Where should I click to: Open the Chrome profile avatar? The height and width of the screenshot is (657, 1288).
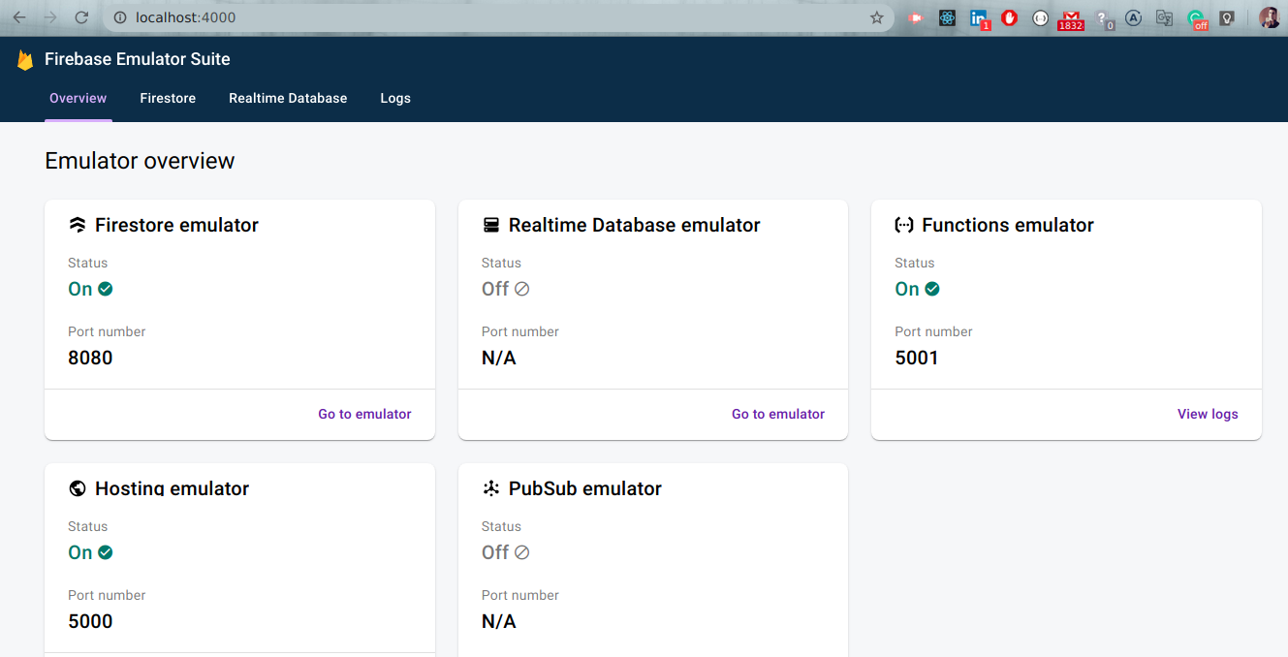click(x=1269, y=17)
